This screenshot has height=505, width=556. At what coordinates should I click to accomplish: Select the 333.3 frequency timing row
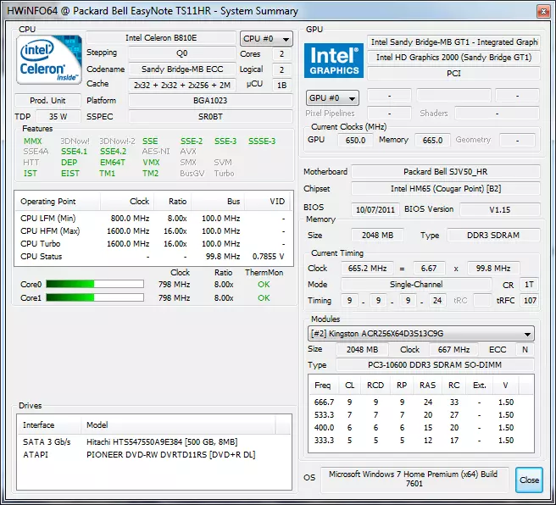421,441
